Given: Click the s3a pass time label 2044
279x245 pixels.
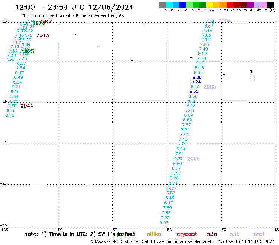Looking at the screenshot, I should (27, 106).
